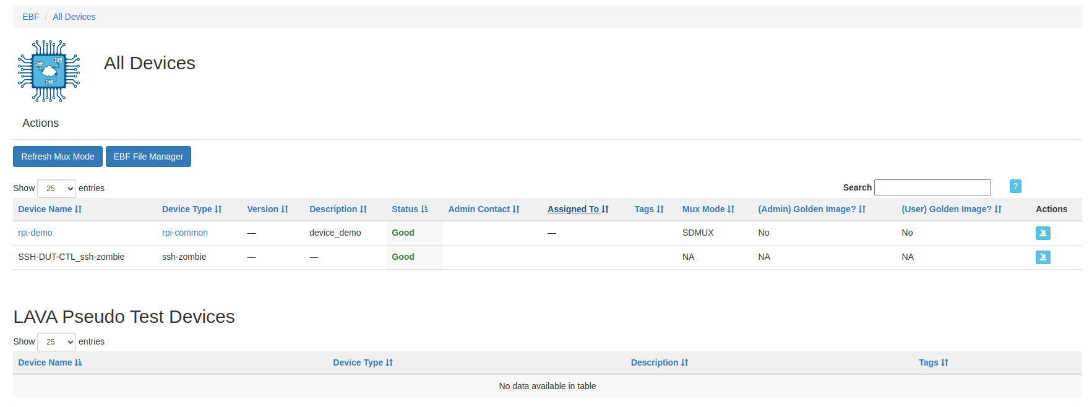Open the rpi-common device type link
This screenshot has height=407, width=1092.
pyautogui.click(x=185, y=233)
